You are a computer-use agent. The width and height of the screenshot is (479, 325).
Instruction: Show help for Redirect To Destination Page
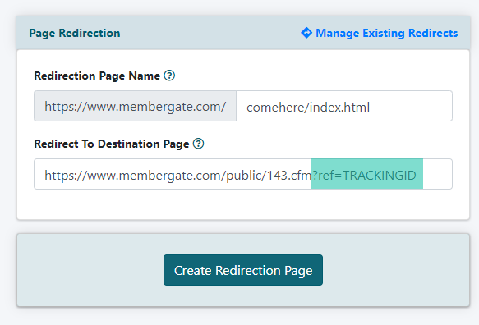click(x=198, y=144)
